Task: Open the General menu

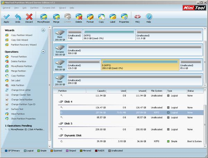Action: (6, 8)
